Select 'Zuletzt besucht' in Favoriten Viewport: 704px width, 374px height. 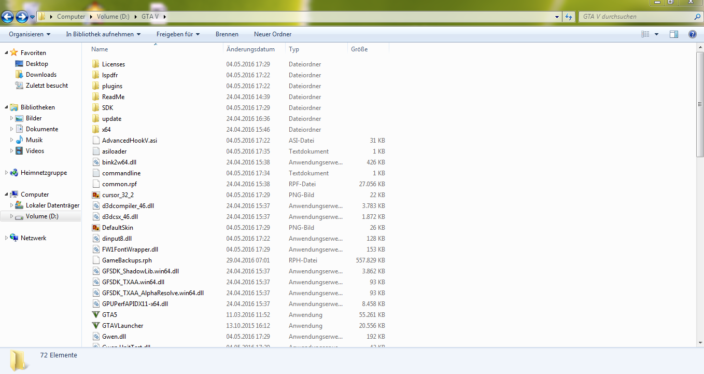click(47, 86)
